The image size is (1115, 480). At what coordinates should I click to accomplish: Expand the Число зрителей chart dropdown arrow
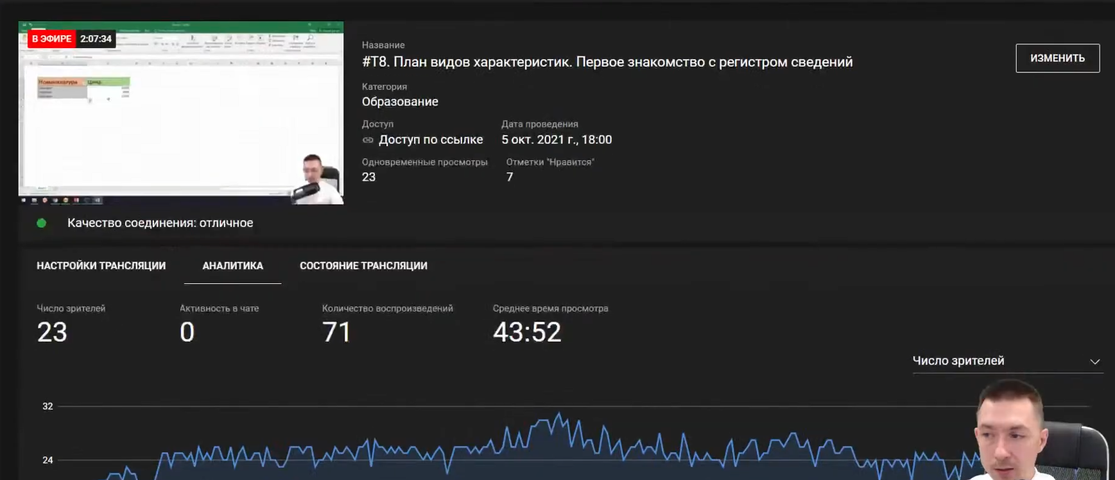(x=1094, y=361)
